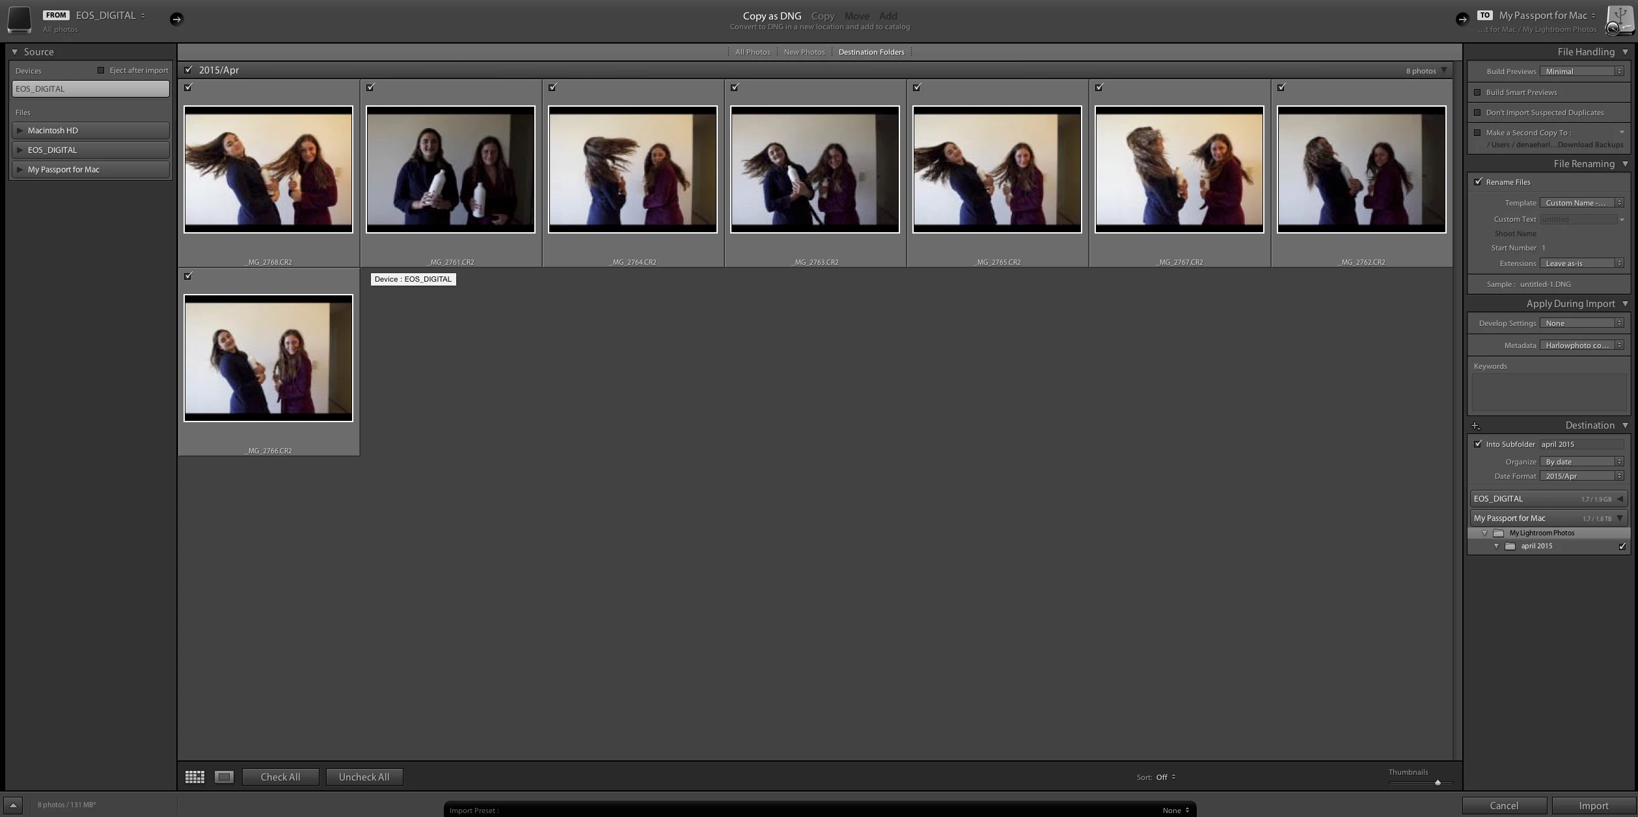Select the _MG_2761.CR2 thumbnail

(x=450, y=169)
